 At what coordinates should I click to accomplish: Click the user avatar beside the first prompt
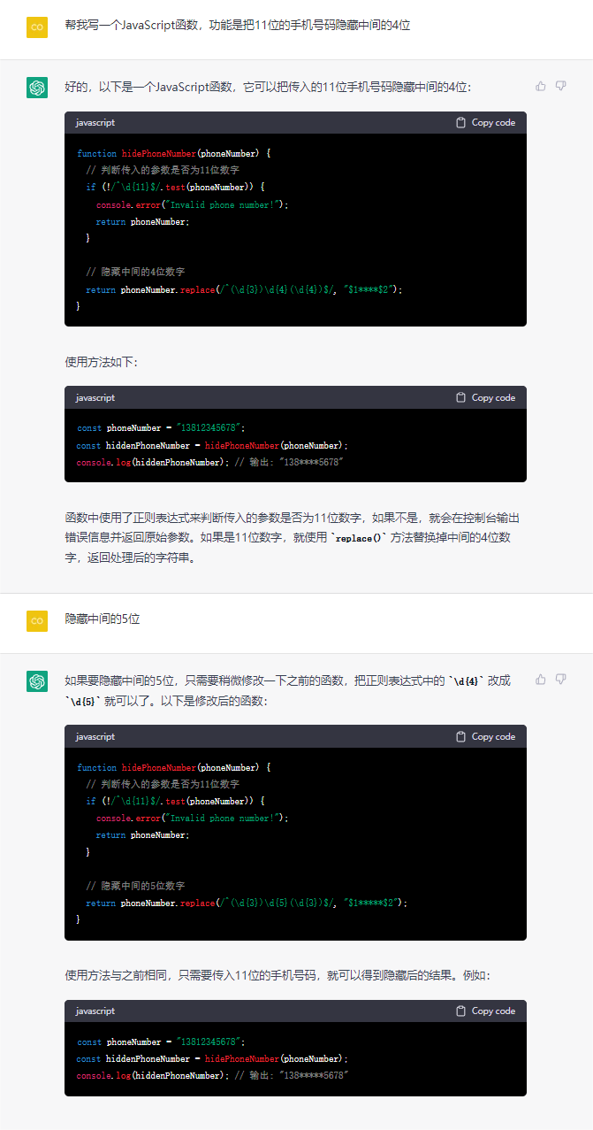(37, 27)
